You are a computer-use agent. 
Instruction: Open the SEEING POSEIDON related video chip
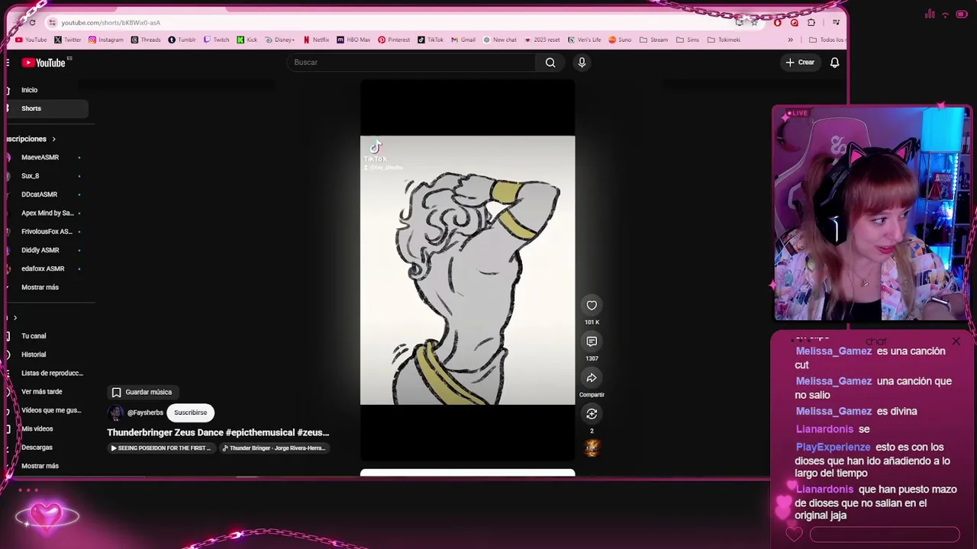[161, 448]
